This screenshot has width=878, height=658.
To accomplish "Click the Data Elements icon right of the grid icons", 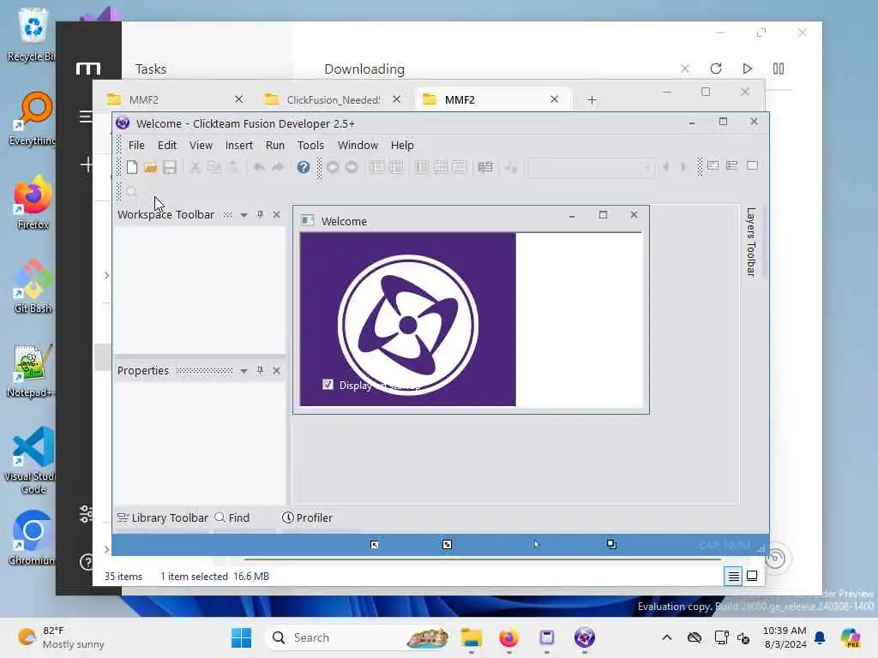I will pos(485,167).
